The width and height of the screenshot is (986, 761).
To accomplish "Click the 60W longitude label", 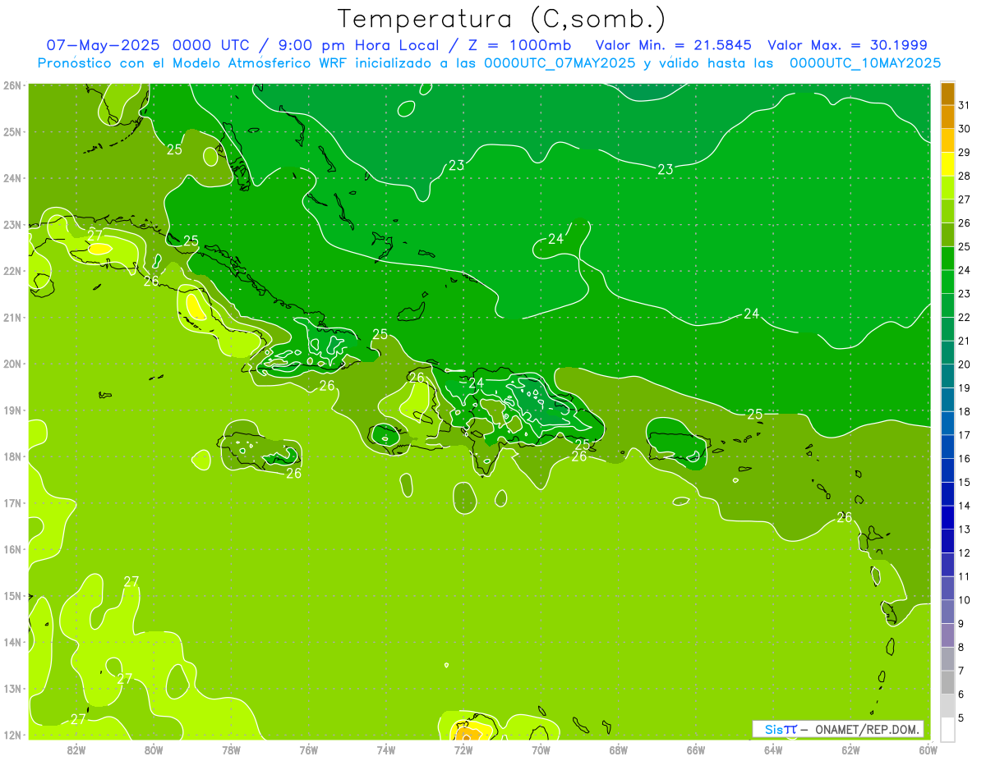I will pyautogui.click(x=928, y=750).
